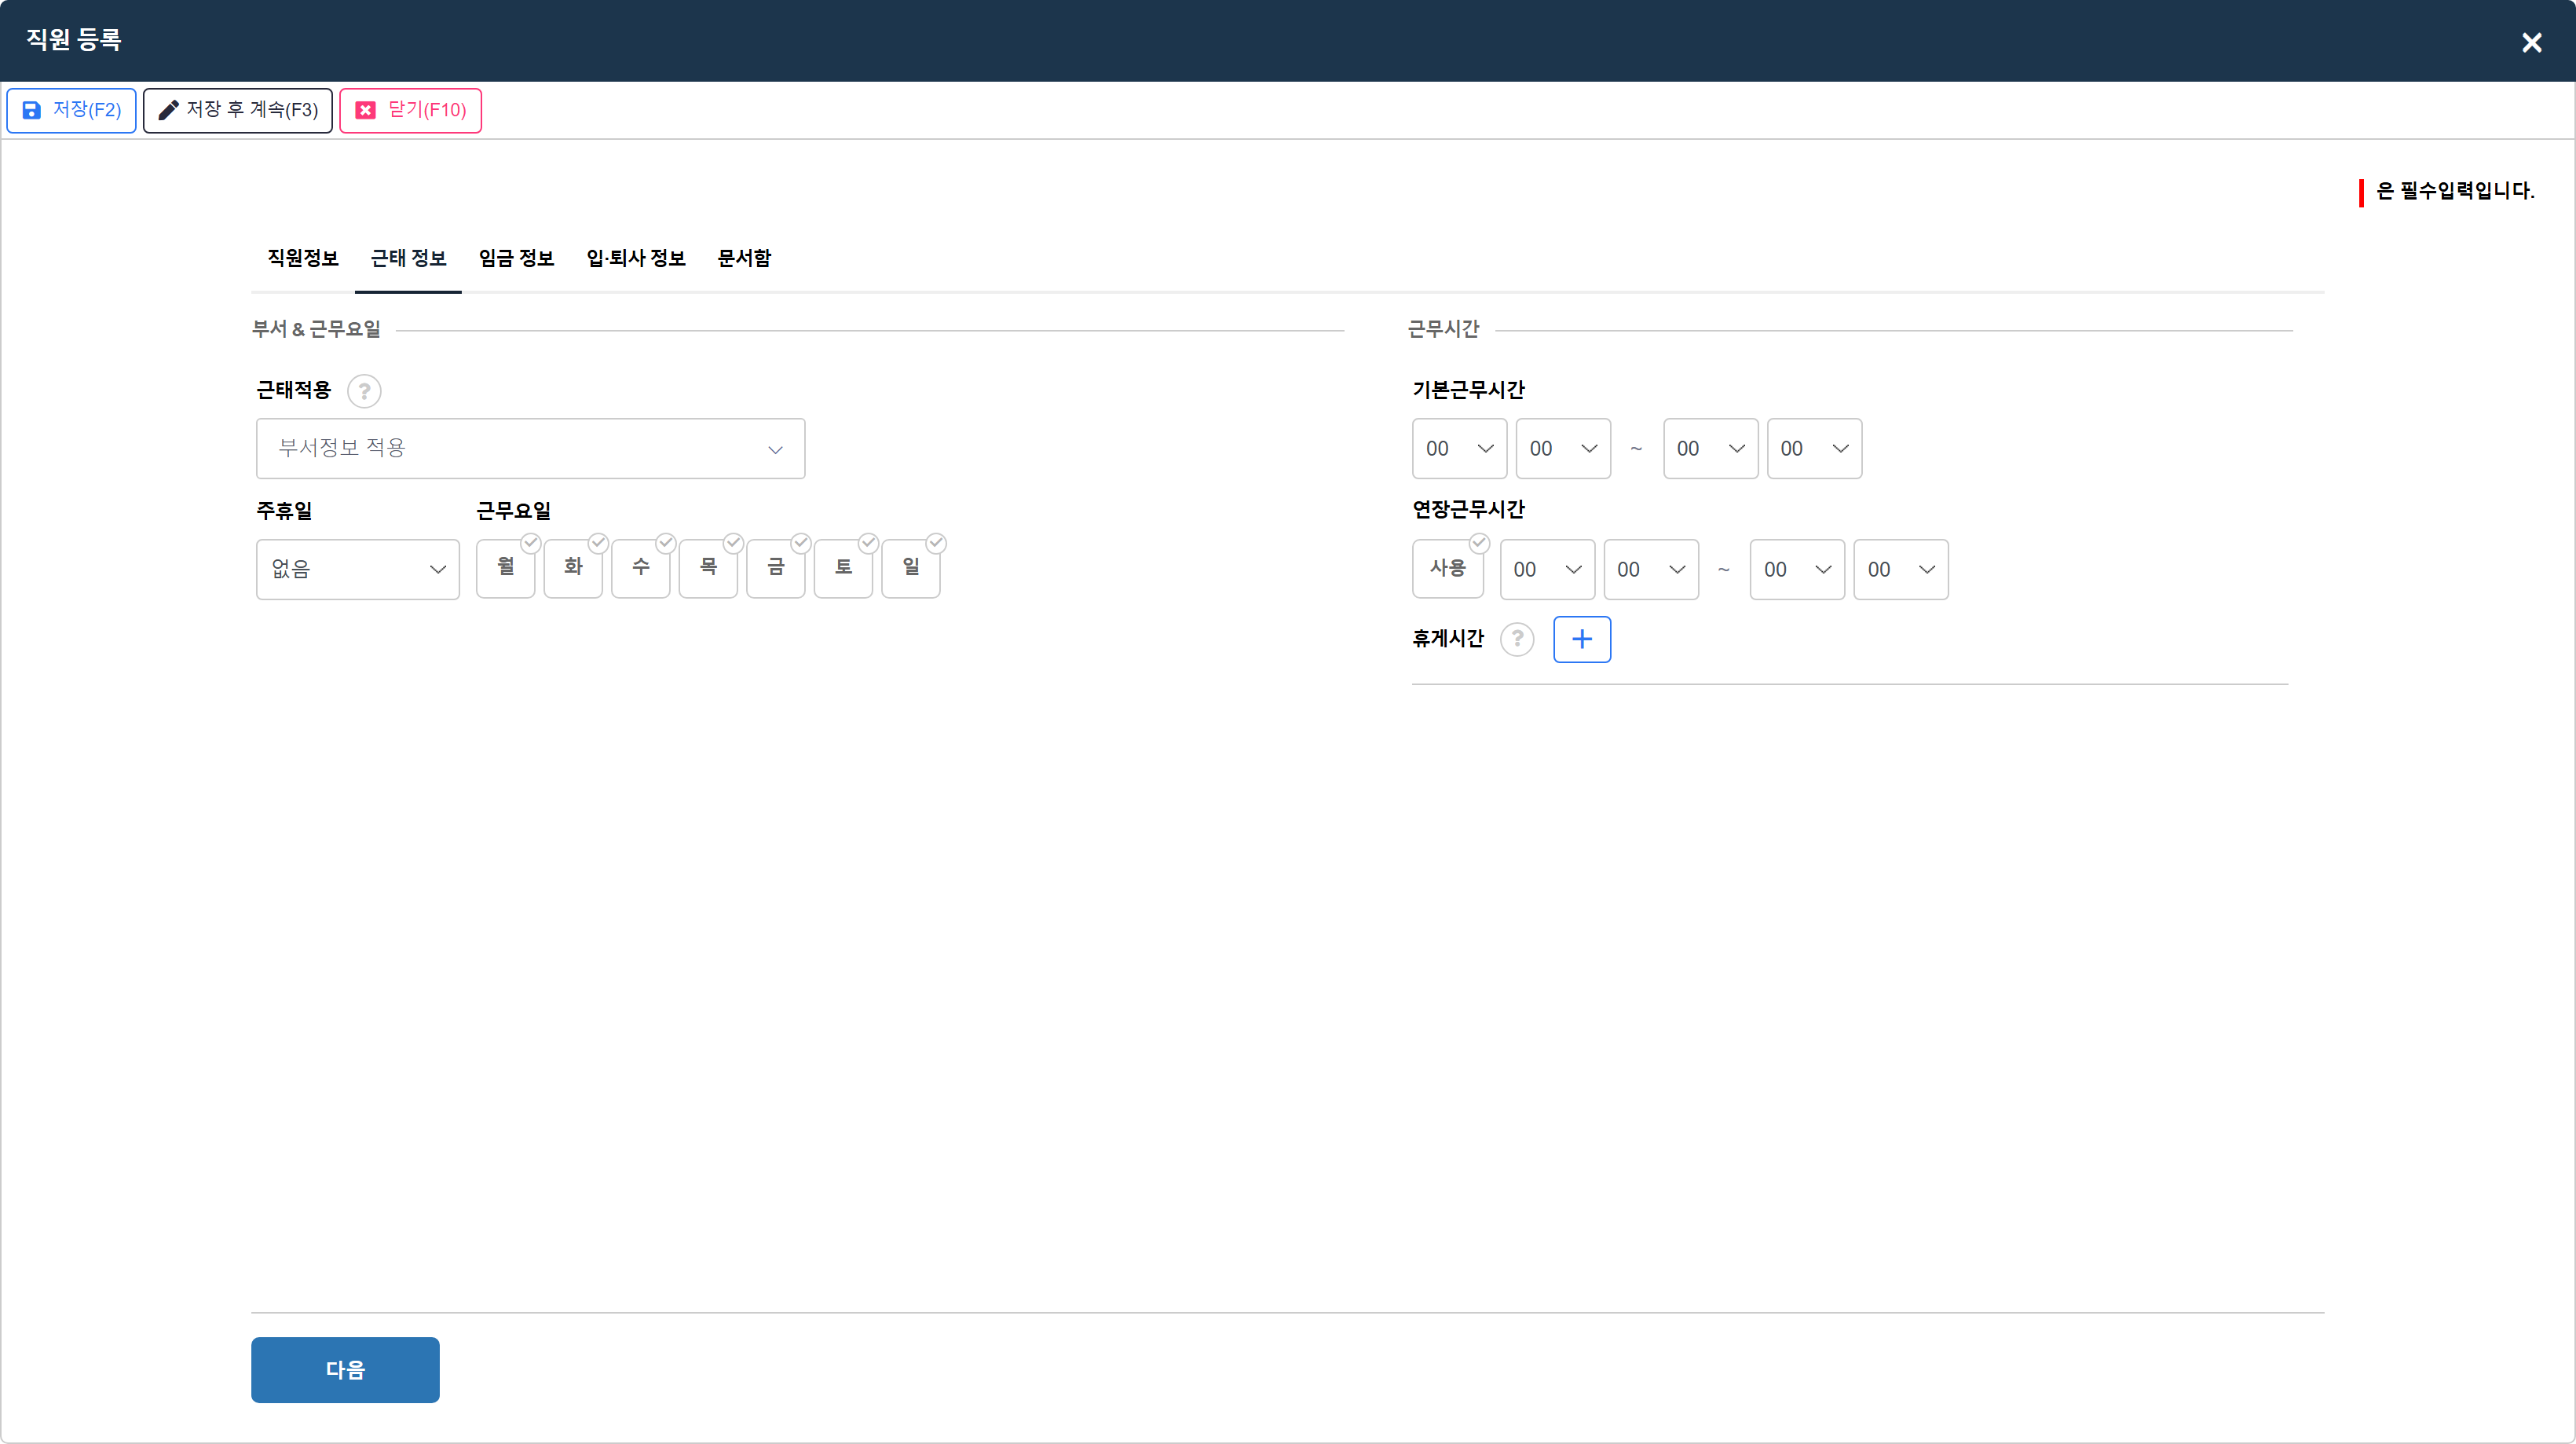Switch to the 직원정보 tab
Viewport: 2576px width, 1444px height.
303,258
